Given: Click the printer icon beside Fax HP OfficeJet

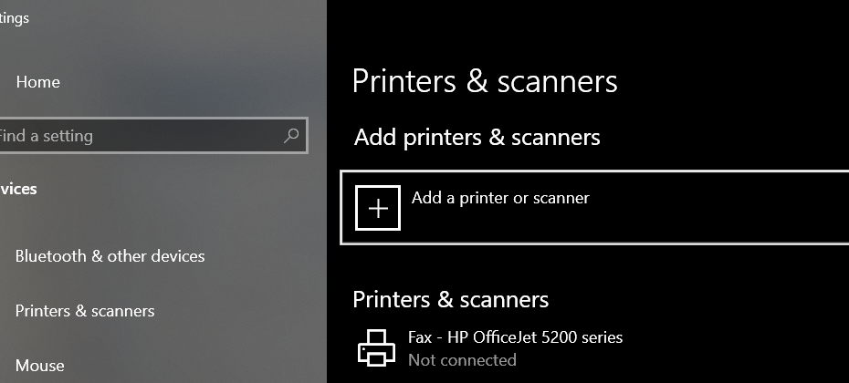Looking at the screenshot, I should (375, 347).
